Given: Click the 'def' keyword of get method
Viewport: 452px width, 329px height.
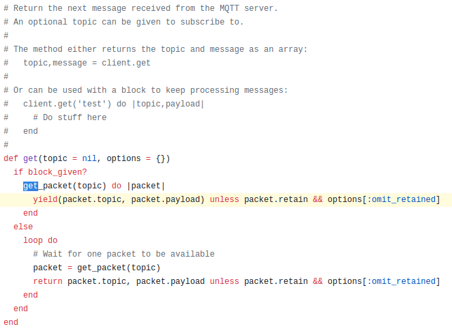Looking at the screenshot, I should click(11, 158).
